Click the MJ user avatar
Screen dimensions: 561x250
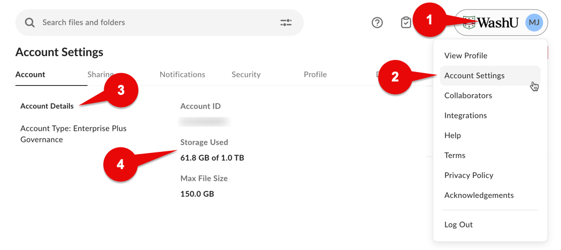[x=534, y=23]
